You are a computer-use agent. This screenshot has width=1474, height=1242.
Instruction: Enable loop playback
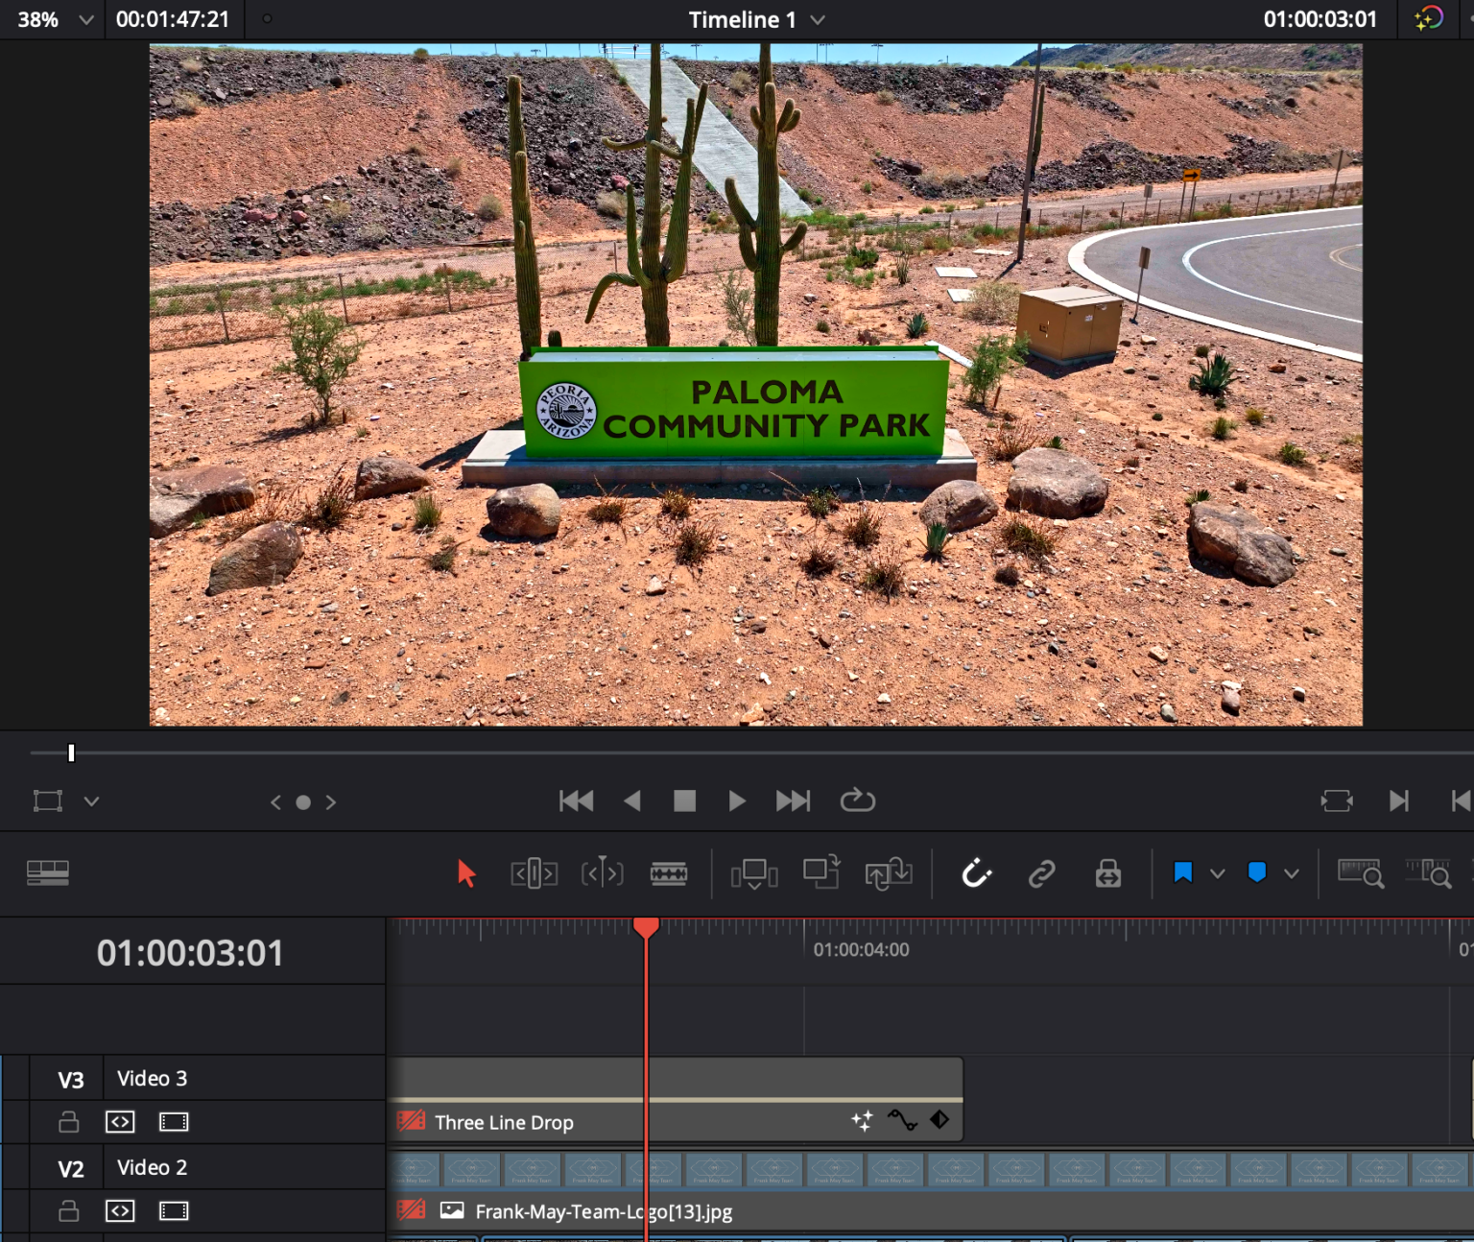pyautogui.click(x=857, y=800)
